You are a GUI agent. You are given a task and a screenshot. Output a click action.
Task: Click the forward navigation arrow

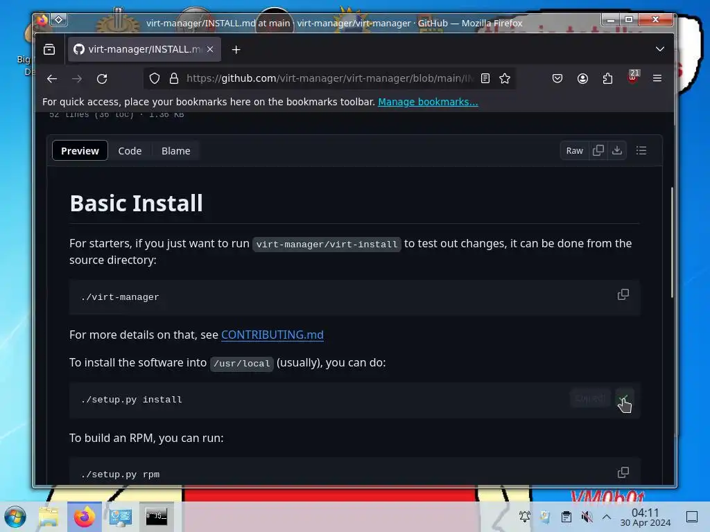coord(77,79)
